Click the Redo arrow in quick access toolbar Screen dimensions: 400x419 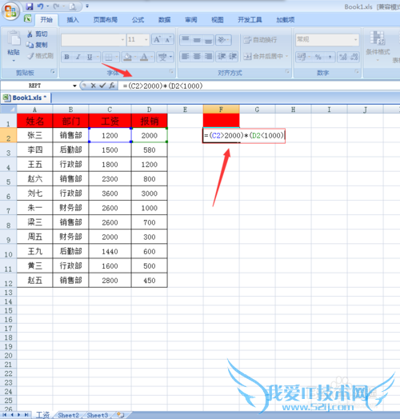click(x=56, y=6)
